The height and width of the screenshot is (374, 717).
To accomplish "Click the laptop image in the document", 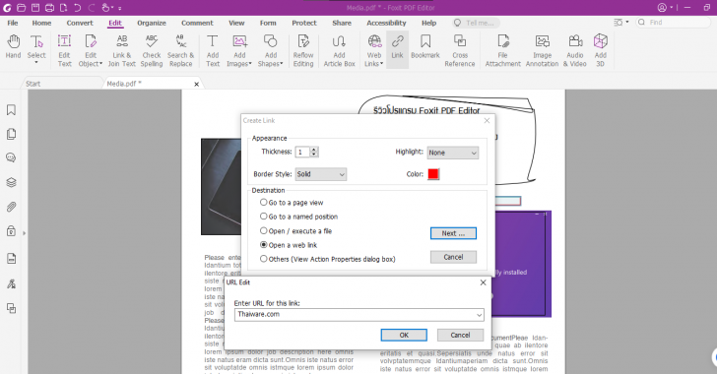I will (222, 187).
